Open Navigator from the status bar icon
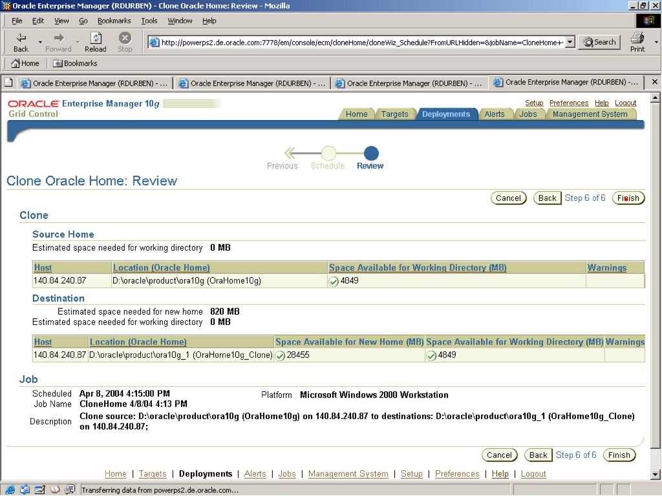Image resolution: width=662 pixels, height=496 pixels. (x=10, y=490)
